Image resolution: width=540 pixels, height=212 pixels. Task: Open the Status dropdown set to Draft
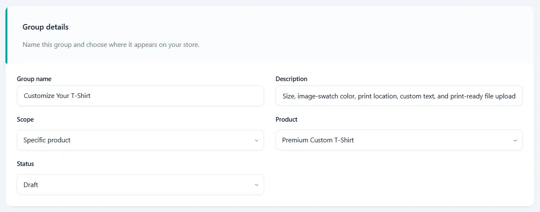(140, 185)
